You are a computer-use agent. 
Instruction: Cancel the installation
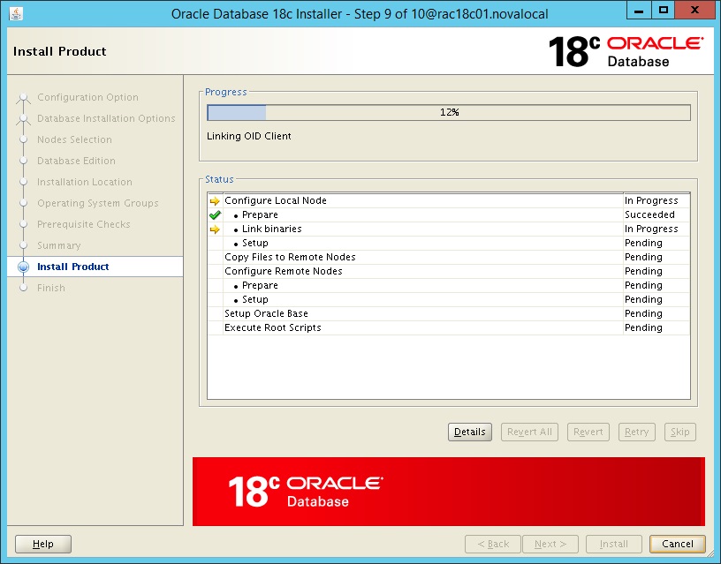coord(677,544)
